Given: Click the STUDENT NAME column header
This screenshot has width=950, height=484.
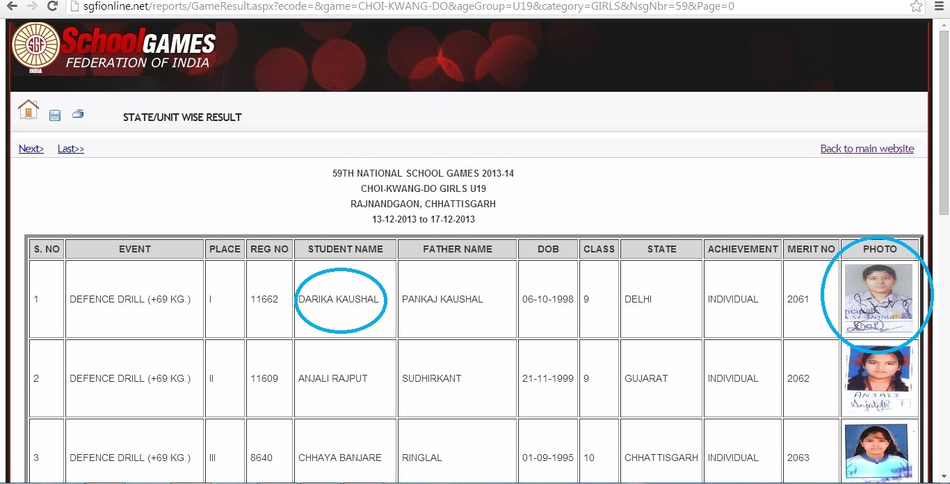Looking at the screenshot, I should 345,249.
